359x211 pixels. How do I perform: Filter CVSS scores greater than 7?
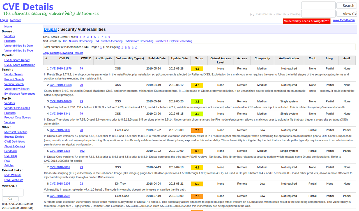102,37
